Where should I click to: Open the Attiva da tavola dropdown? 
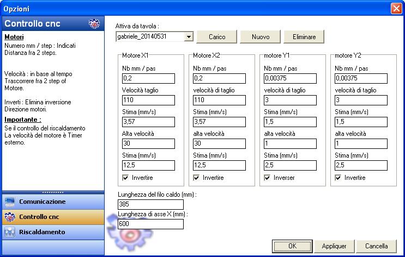189,36
